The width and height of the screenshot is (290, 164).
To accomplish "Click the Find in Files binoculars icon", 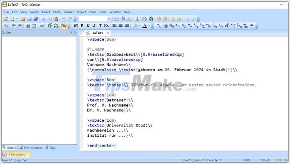I will coord(151,19).
